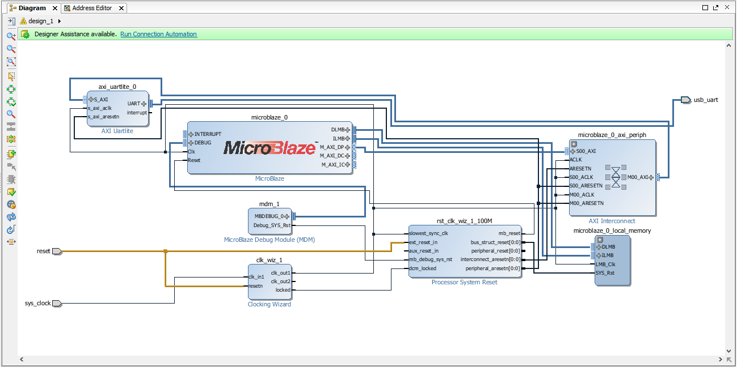
Task: Close the Address Editor tab
Action: point(120,8)
